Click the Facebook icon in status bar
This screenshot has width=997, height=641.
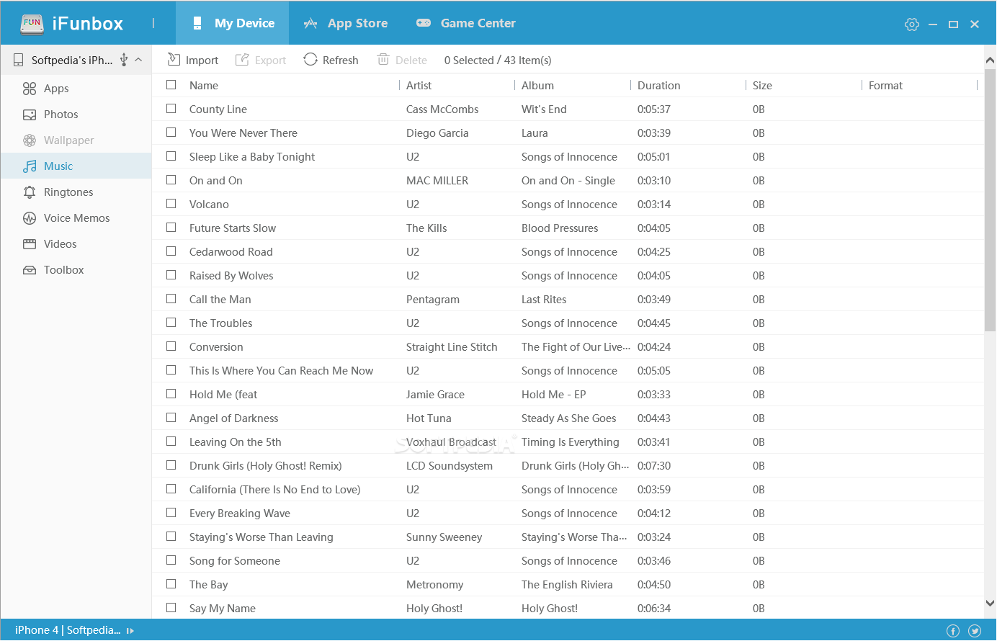pos(953,631)
